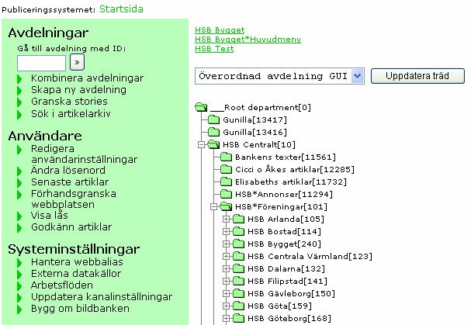Focus the department ID input field

point(41,63)
